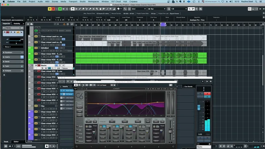Open the Transport menu
Screen dimensions: 265x149
pos(73,2)
